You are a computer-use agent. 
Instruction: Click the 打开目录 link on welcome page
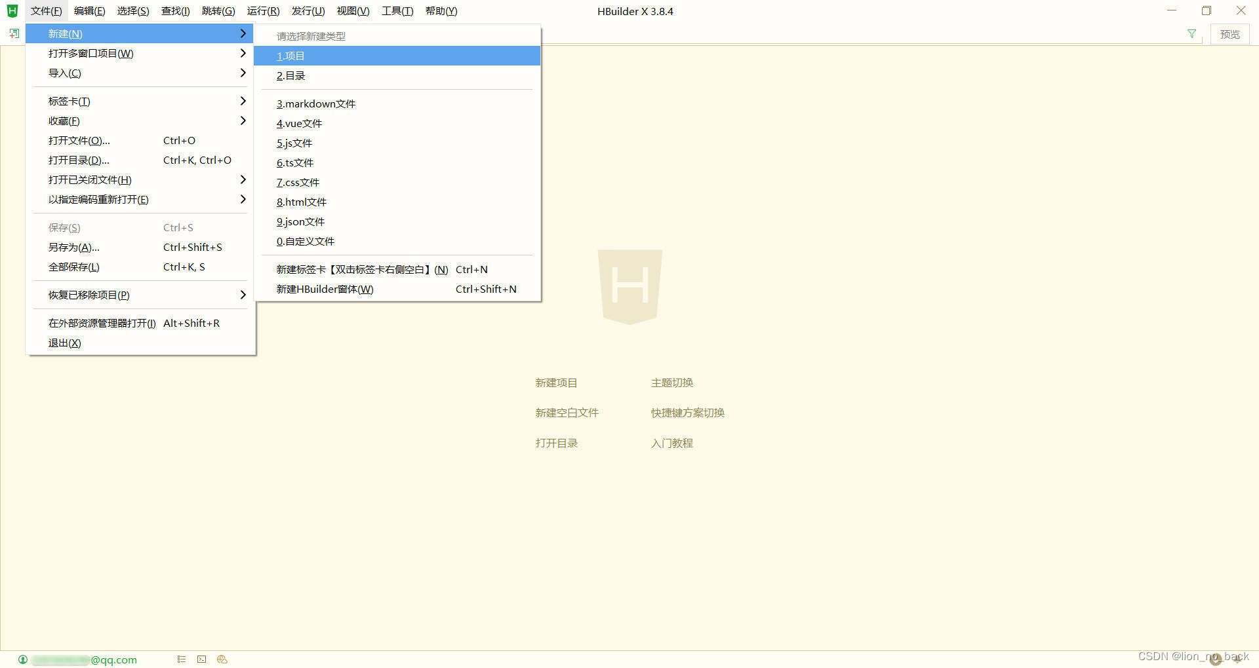(556, 443)
